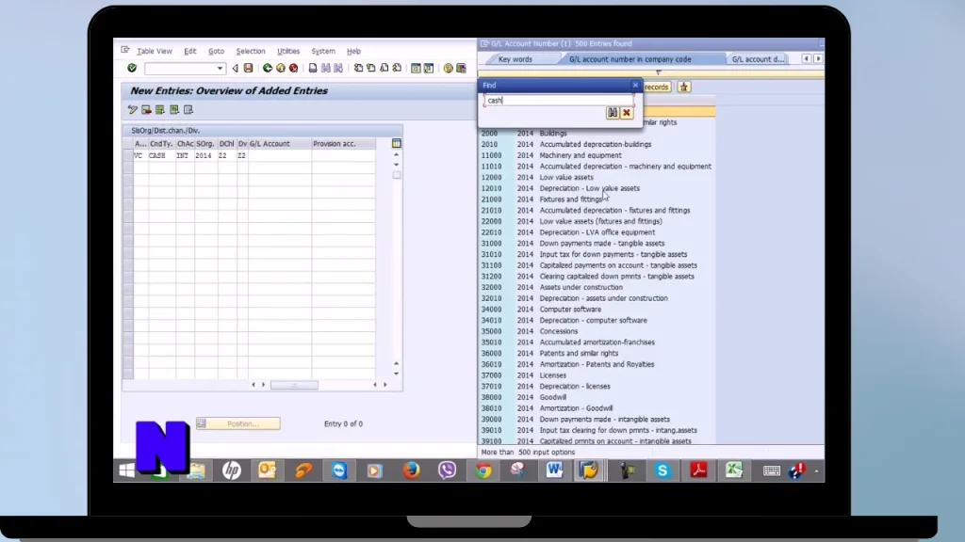The image size is (965, 542).
Task: Click the G/L Account column header
Action: coord(279,144)
